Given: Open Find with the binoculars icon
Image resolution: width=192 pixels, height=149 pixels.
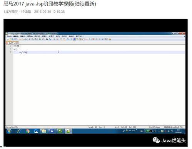Looking at the screenshot, I should point(47,39).
